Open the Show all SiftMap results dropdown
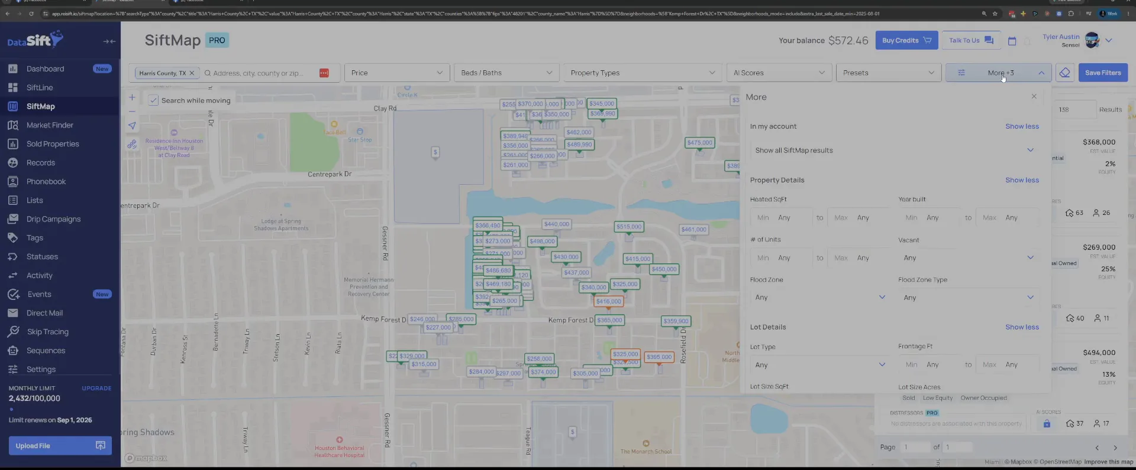This screenshot has height=470, width=1136. coord(894,151)
